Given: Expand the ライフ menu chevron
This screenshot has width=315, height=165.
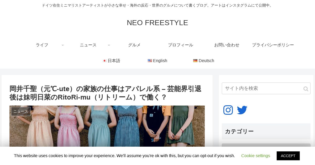Looking at the screenshot, I should (x=63, y=45).
